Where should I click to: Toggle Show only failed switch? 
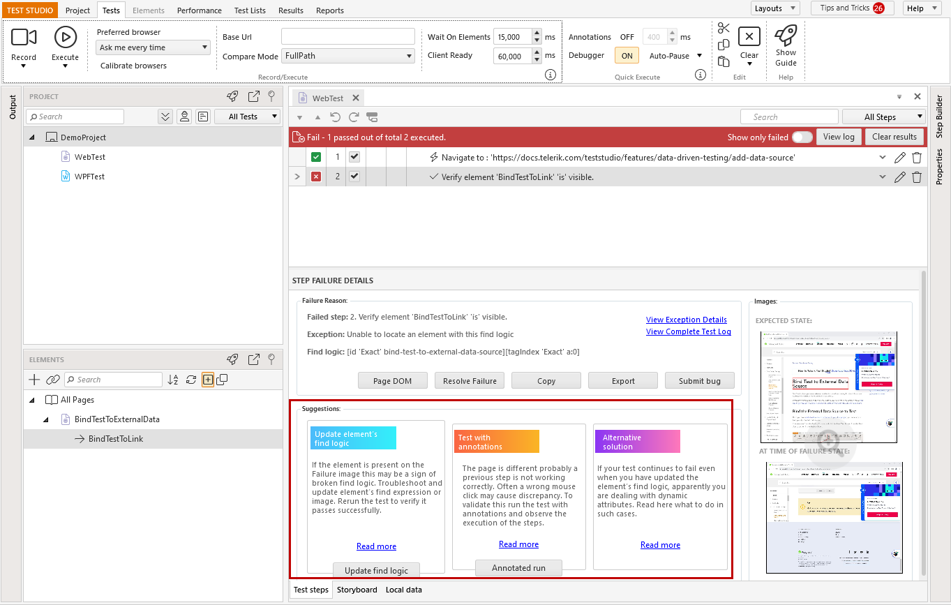(802, 137)
